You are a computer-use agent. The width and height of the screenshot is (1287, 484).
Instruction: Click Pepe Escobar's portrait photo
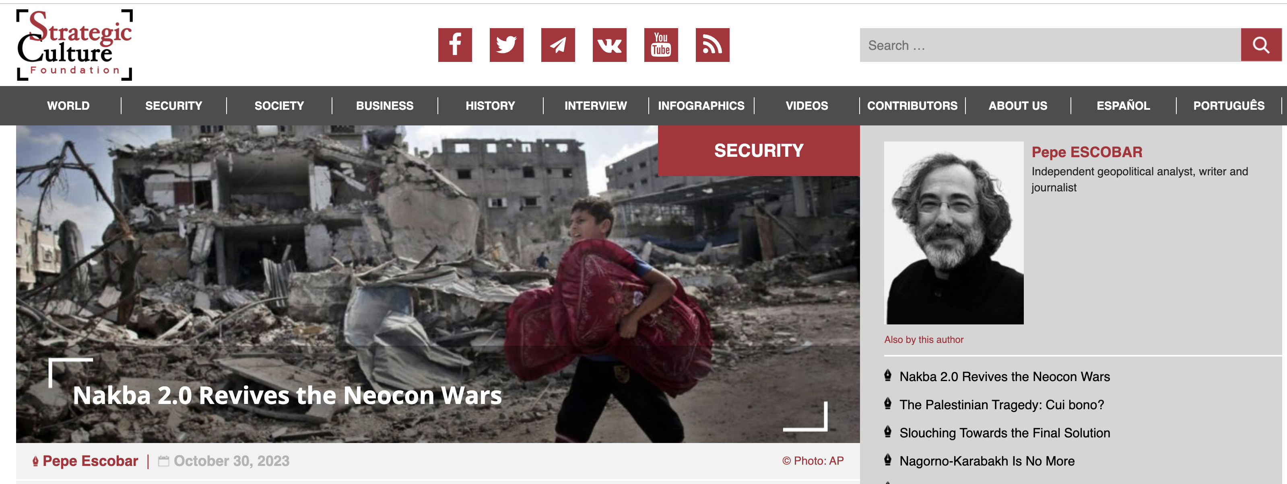click(954, 233)
